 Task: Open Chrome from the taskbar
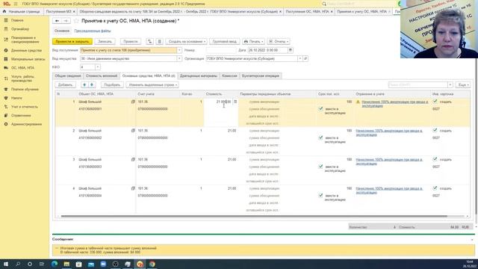[152, 264]
